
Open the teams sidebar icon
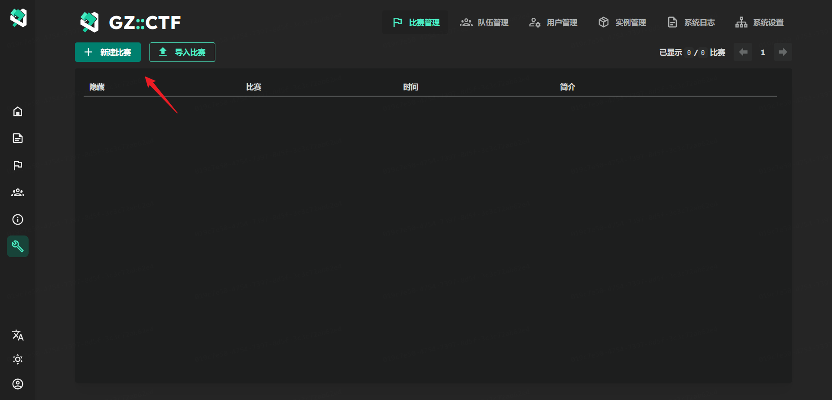[x=18, y=193]
